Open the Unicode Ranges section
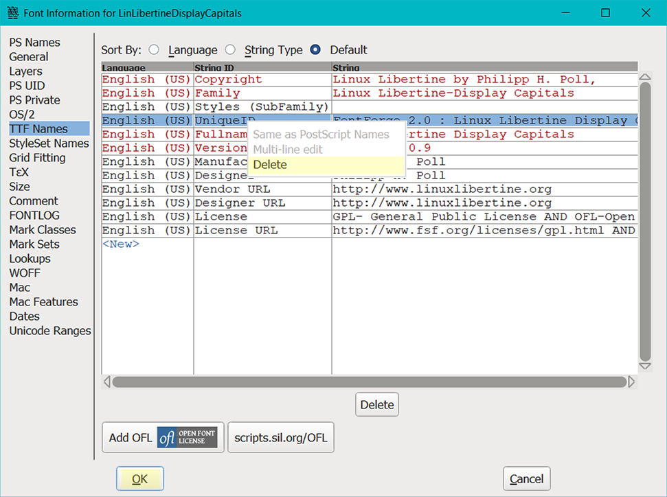The height and width of the screenshot is (497, 667). (50, 331)
